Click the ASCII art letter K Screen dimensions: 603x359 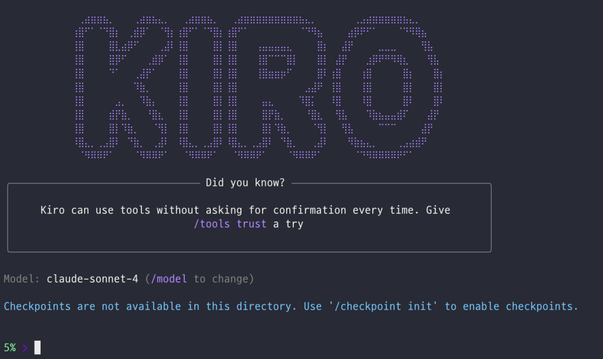click(121, 87)
